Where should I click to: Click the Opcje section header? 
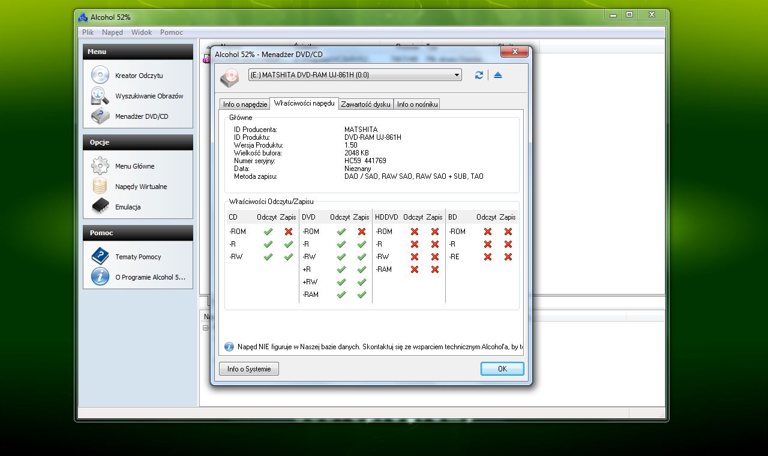[x=138, y=142]
